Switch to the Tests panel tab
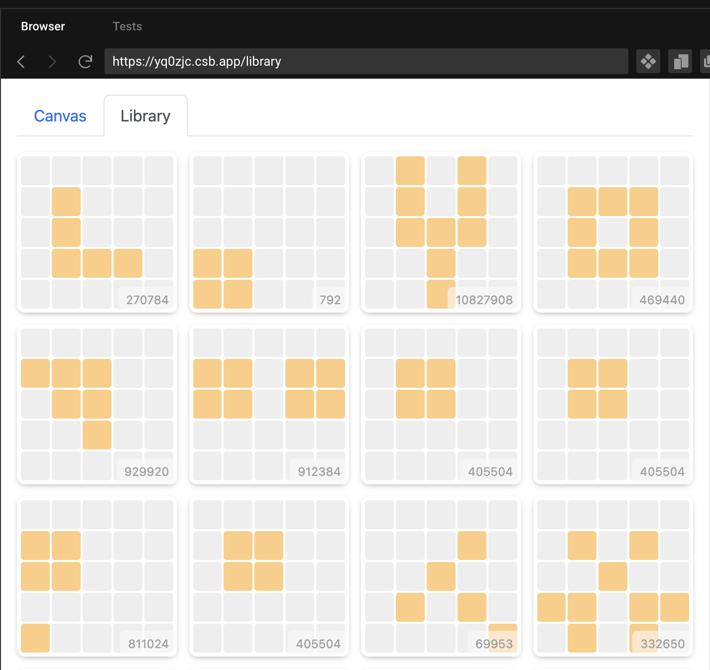710x670 pixels. (127, 26)
